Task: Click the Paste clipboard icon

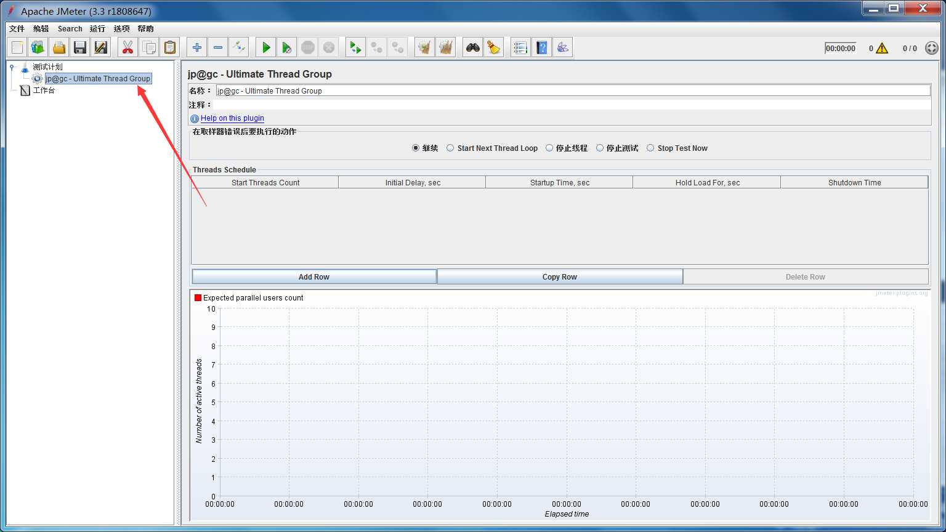Action: point(169,47)
